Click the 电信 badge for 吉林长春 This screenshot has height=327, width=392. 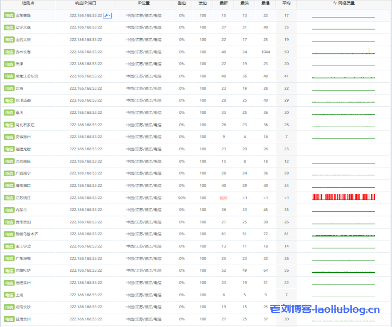tap(8, 52)
